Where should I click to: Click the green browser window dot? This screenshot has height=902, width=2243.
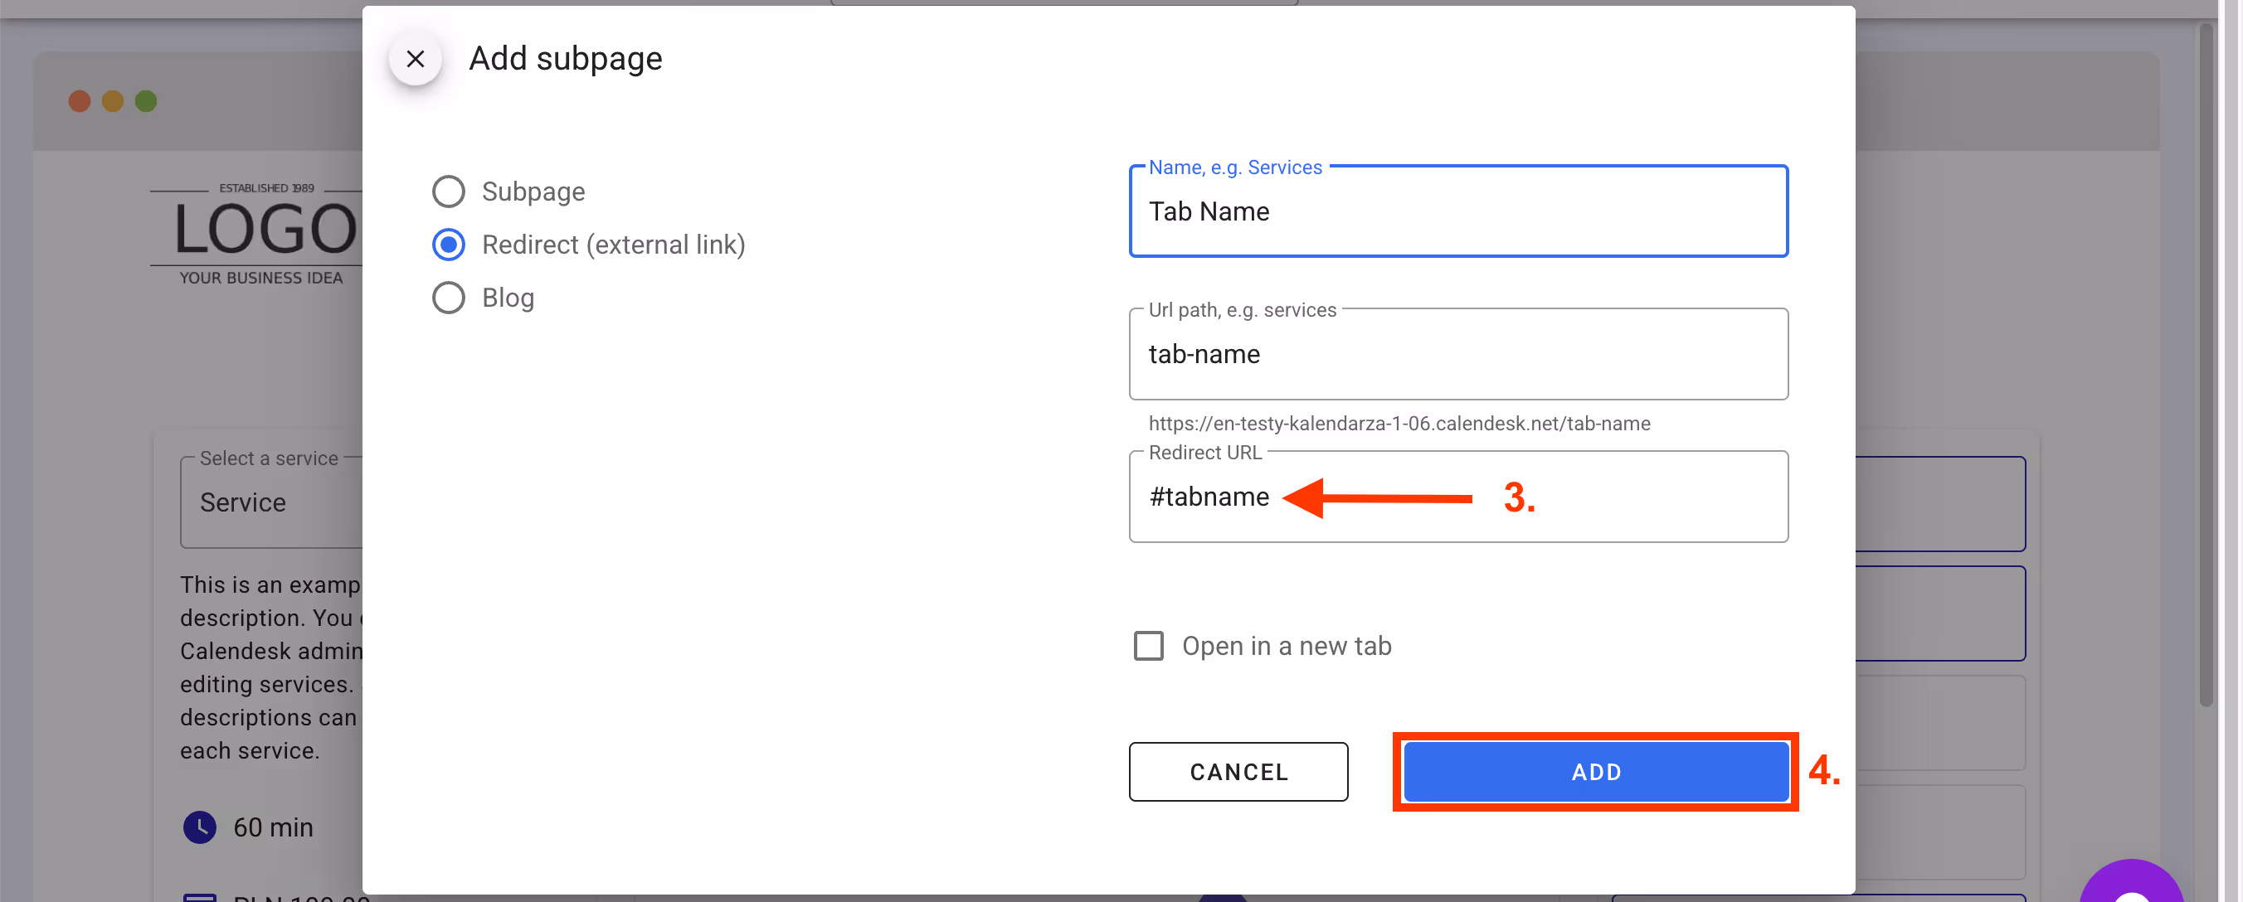tap(145, 101)
